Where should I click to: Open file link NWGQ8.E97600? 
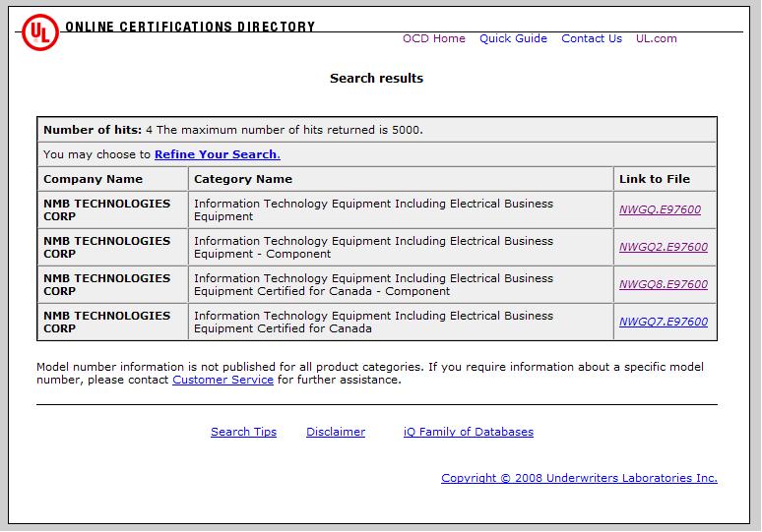point(664,284)
